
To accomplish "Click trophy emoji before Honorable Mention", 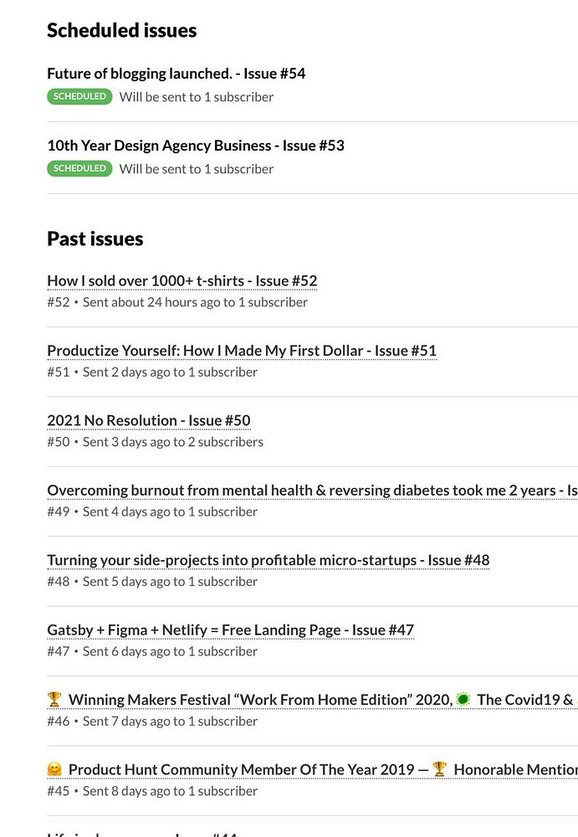I will pos(440,769).
